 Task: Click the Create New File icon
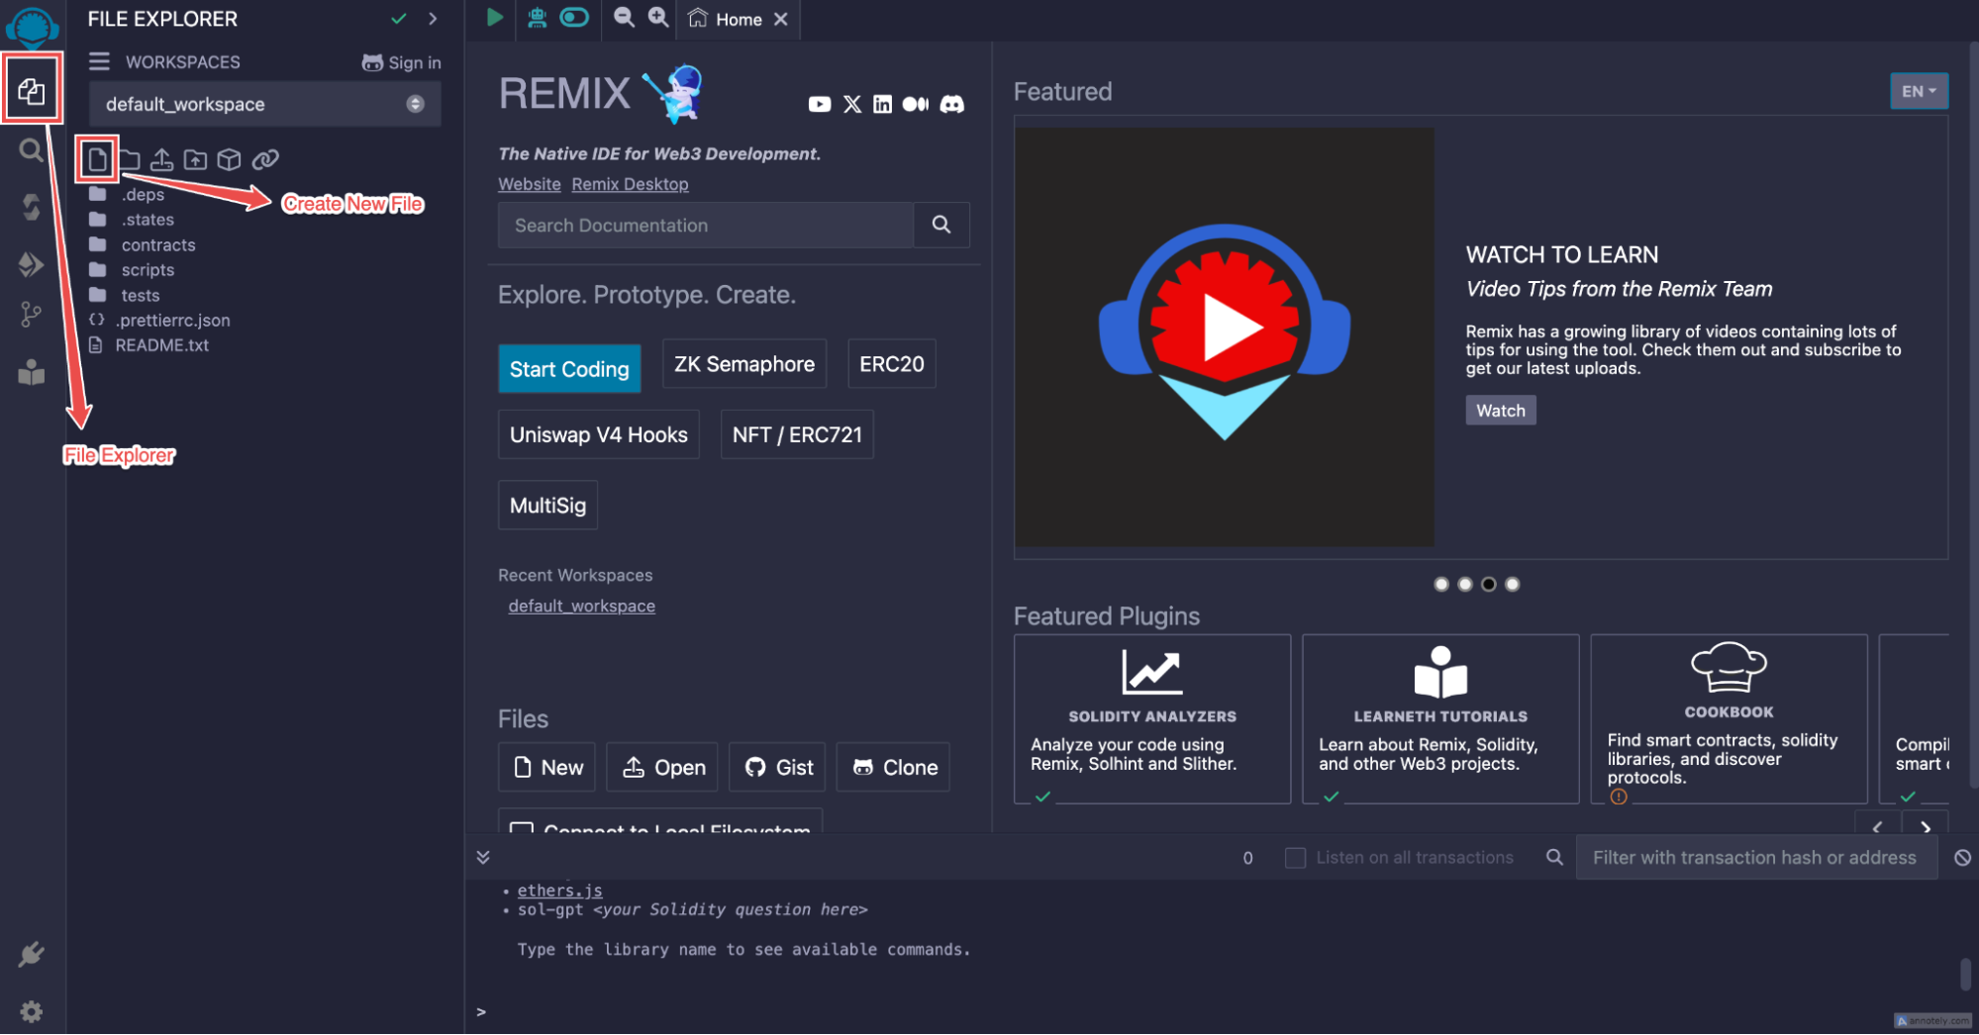pyautogui.click(x=97, y=159)
